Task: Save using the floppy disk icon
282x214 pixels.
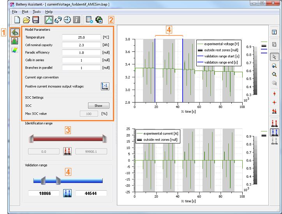Action: point(35,19)
